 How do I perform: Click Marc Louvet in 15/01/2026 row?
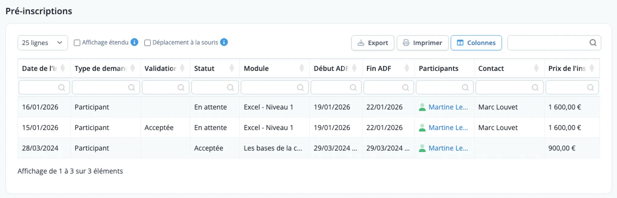pos(498,128)
